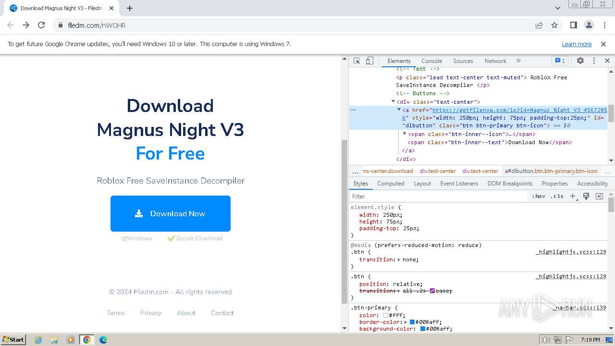
Task: Expand the span btn-inner--icon node
Action: pos(405,134)
